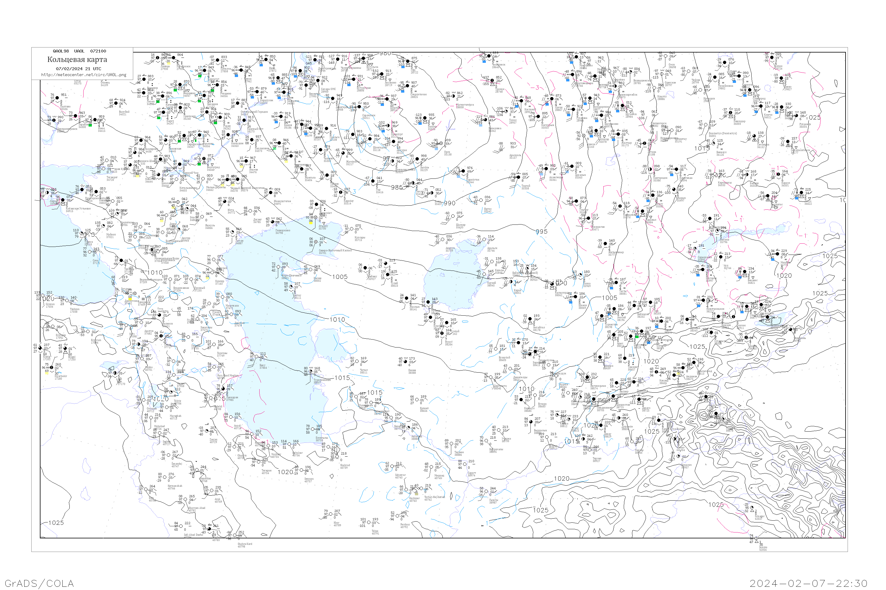Image resolution: width=886 pixels, height=590 pixels.
Task: Click the 990 isobar label
Action: (449, 203)
